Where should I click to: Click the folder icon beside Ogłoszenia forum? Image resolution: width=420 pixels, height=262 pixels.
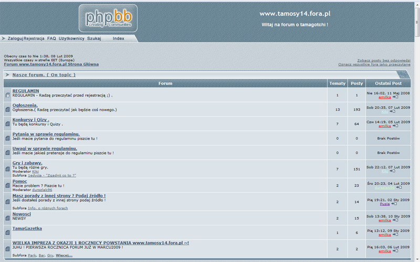click(x=7, y=110)
